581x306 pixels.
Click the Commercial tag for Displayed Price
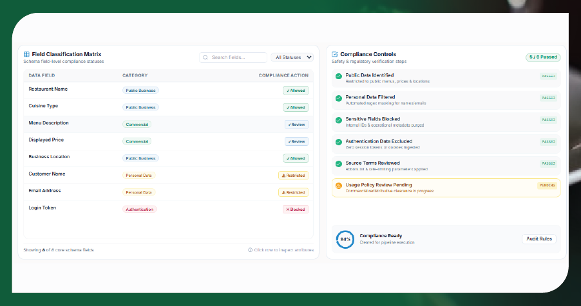point(137,141)
